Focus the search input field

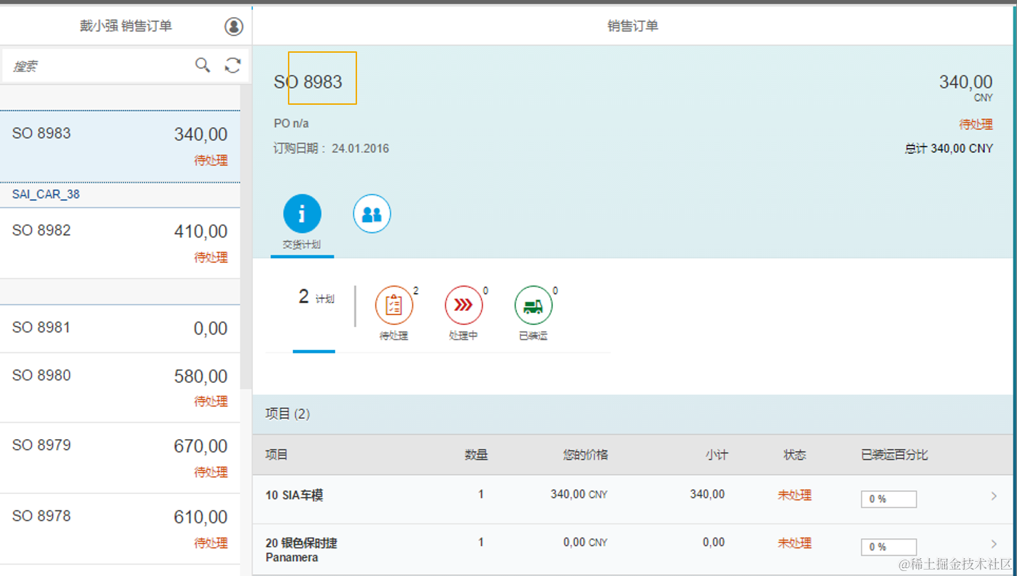tap(100, 66)
